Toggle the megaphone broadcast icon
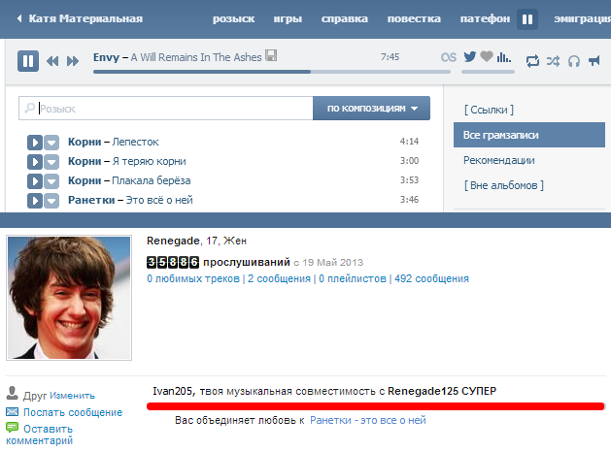This screenshot has width=611, height=451. click(594, 61)
